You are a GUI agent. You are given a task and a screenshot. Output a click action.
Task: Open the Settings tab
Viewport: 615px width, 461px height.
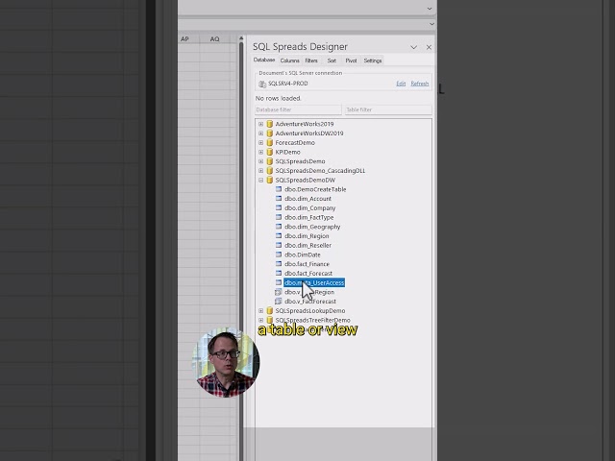(373, 61)
